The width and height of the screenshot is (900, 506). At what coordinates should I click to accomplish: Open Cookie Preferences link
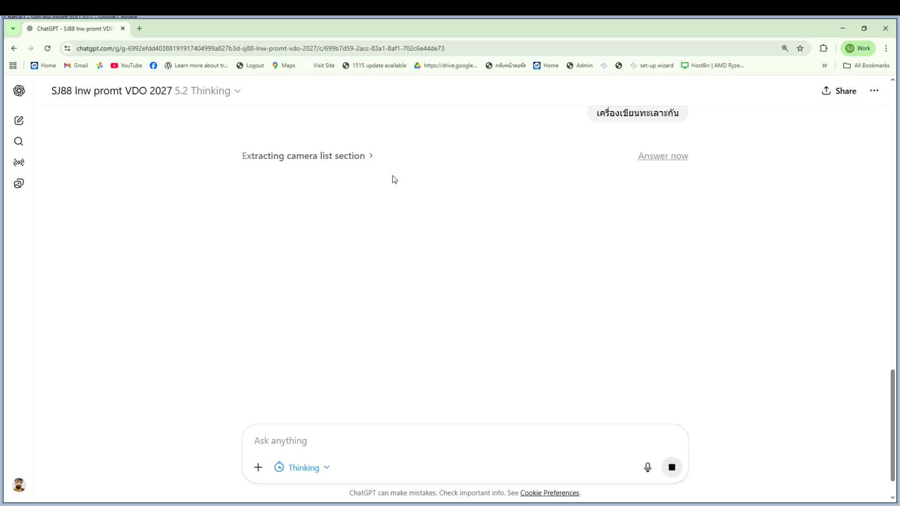pos(549,493)
